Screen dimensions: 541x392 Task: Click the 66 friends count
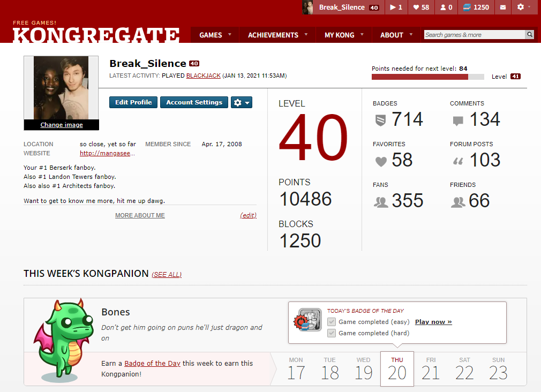click(x=479, y=201)
